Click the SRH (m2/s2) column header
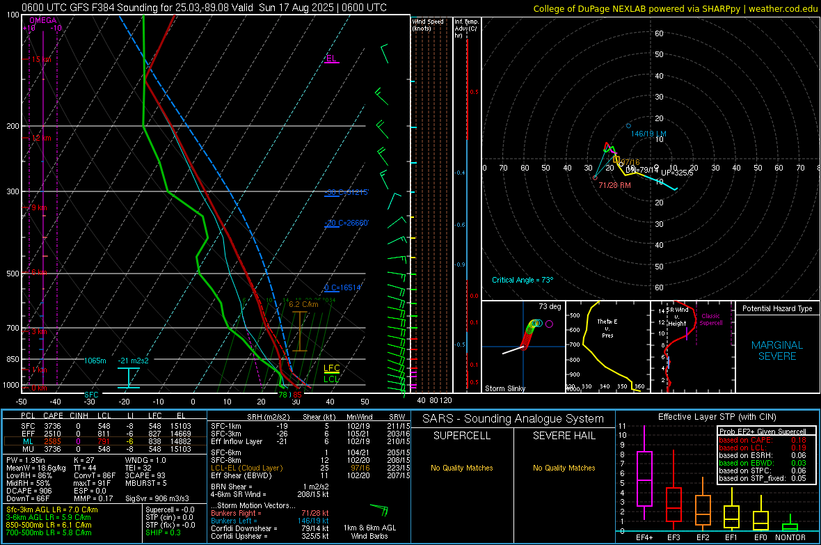This screenshot has height=545, width=821. pyautogui.click(x=268, y=417)
